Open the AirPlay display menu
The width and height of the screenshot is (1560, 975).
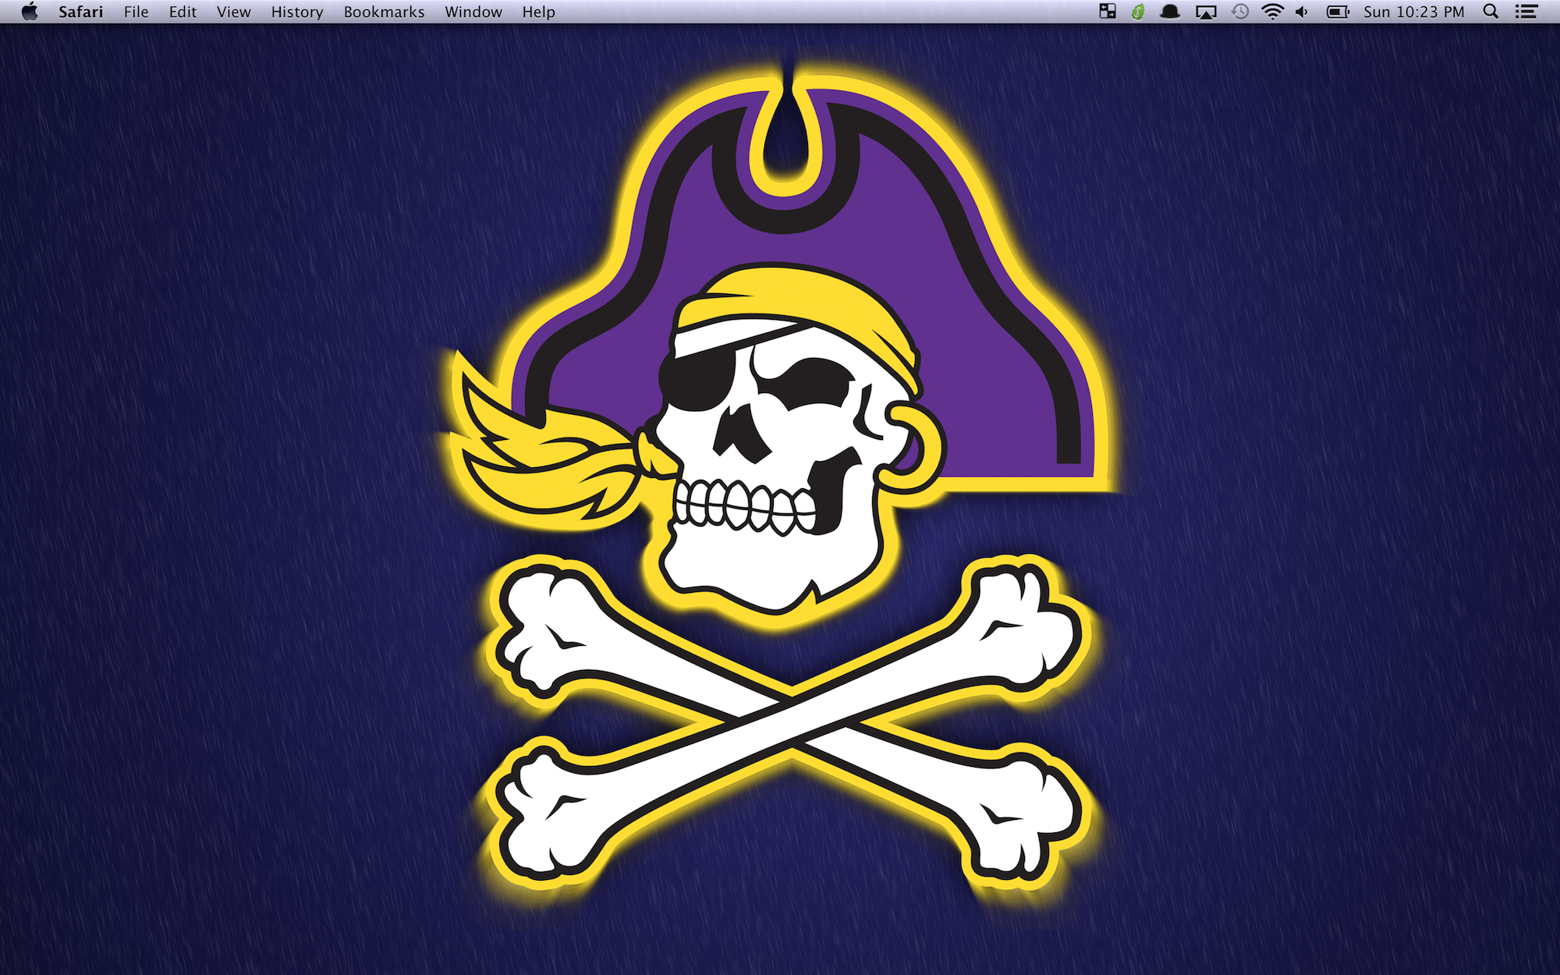click(x=1206, y=12)
